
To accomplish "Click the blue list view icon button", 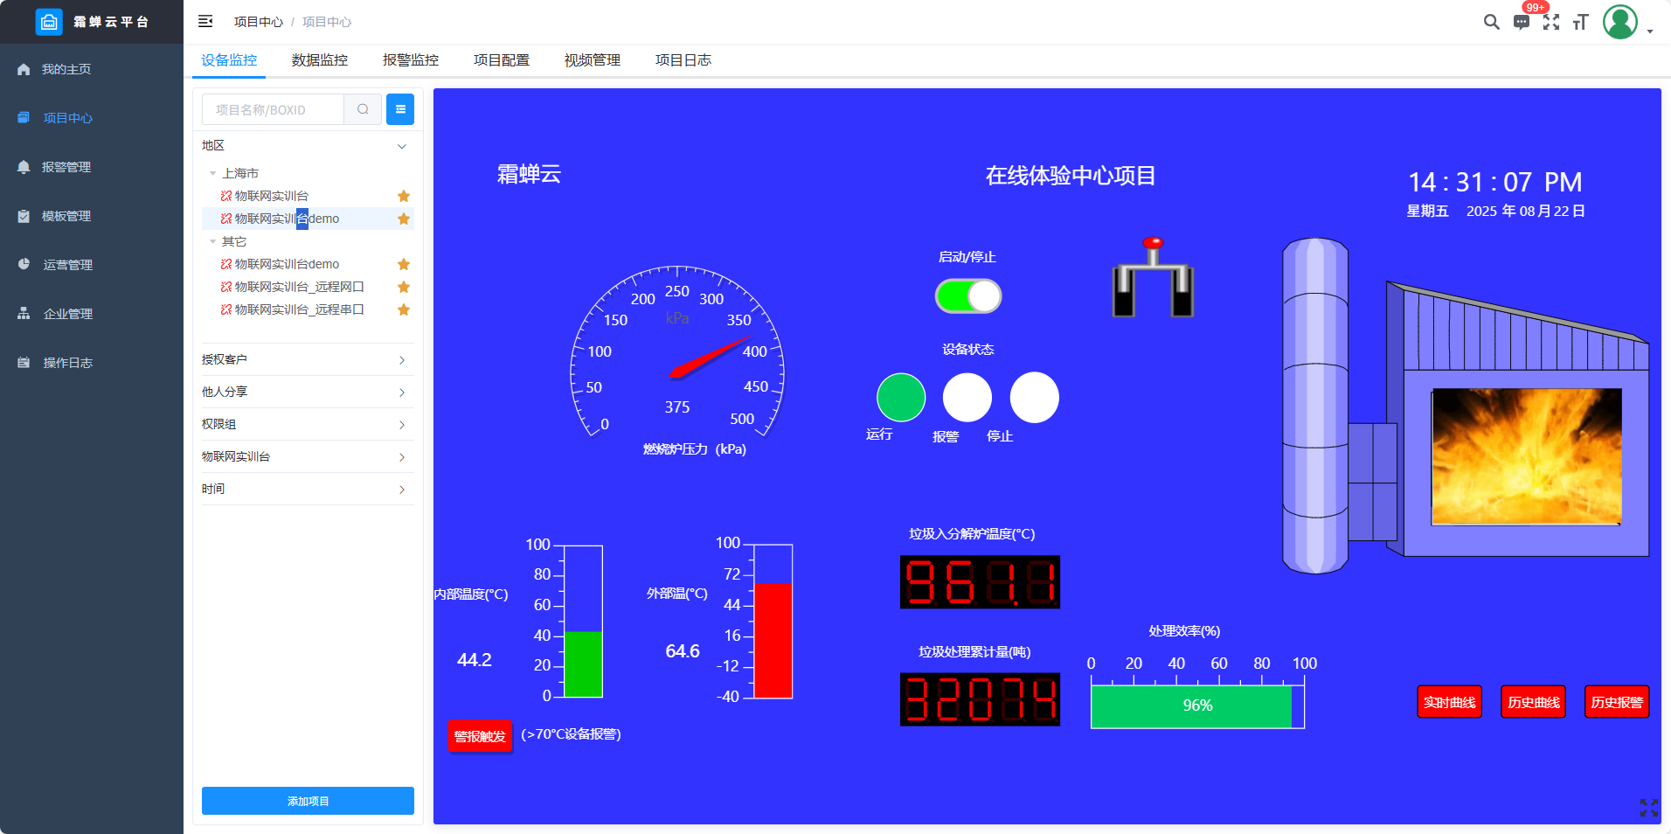I will (x=400, y=109).
